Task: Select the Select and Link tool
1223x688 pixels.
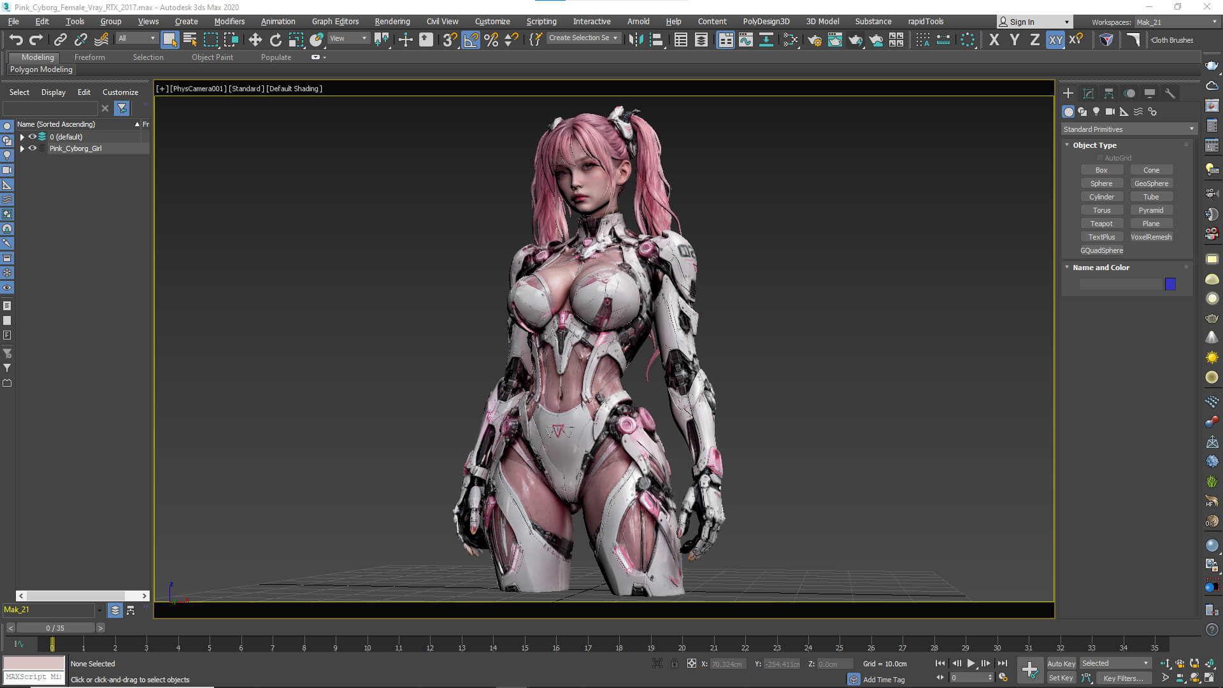Action: (60, 40)
